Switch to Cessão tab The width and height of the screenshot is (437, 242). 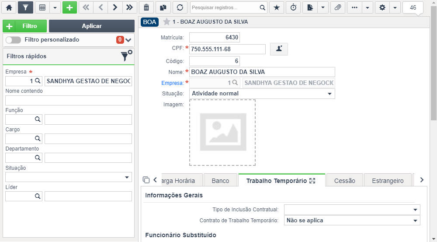click(345, 181)
